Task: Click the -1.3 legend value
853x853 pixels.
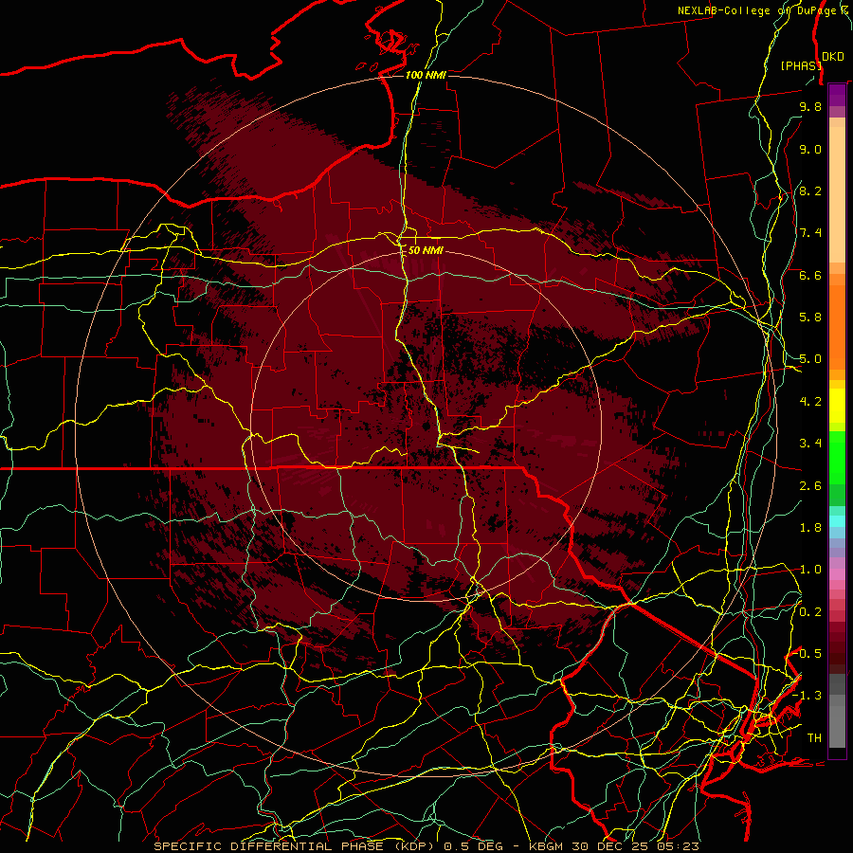Action: (x=808, y=696)
